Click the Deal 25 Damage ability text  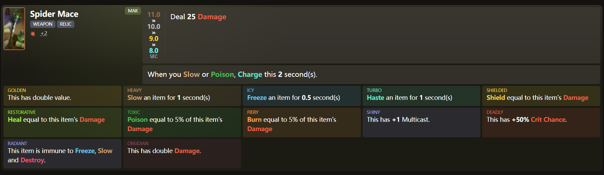point(198,17)
